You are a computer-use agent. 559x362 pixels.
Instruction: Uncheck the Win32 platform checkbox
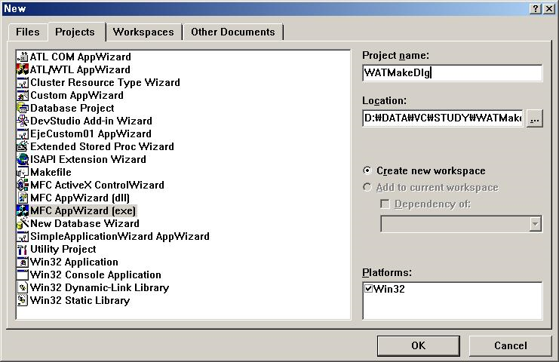pos(369,288)
